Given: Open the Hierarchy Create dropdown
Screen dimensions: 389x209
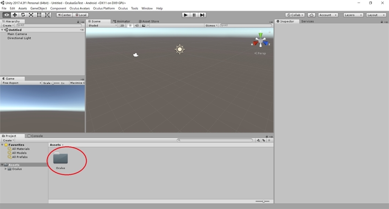Looking at the screenshot, I should pyautogui.click(x=8, y=26).
